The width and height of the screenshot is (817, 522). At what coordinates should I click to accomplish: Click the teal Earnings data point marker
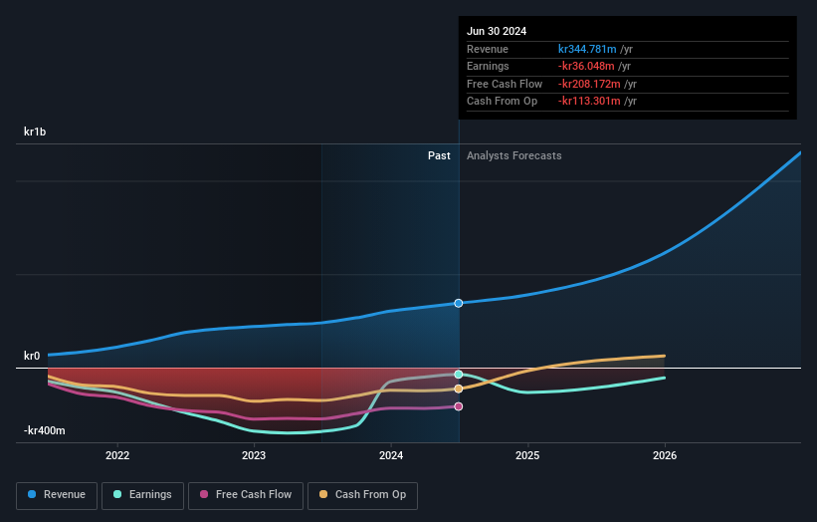(459, 374)
